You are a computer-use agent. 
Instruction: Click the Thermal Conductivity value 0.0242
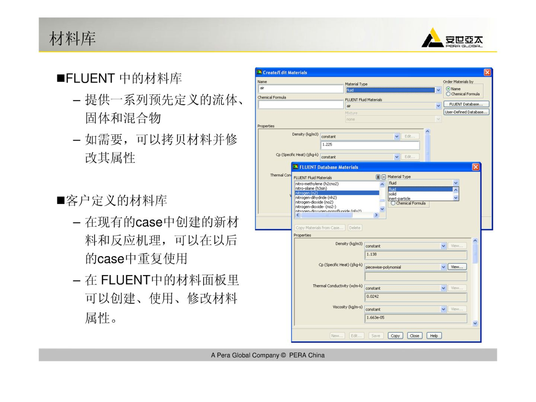pyautogui.click(x=416, y=297)
